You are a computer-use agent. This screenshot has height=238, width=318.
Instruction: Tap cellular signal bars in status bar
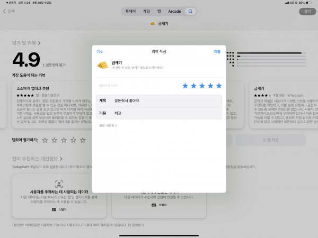click(x=287, y=3)
